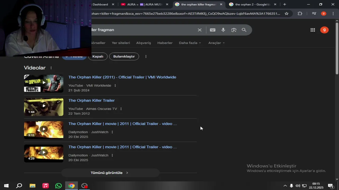This screenshot has height=190, width=339.
Task: Search by image with Lens icon
Action: [x=234, y=30]
